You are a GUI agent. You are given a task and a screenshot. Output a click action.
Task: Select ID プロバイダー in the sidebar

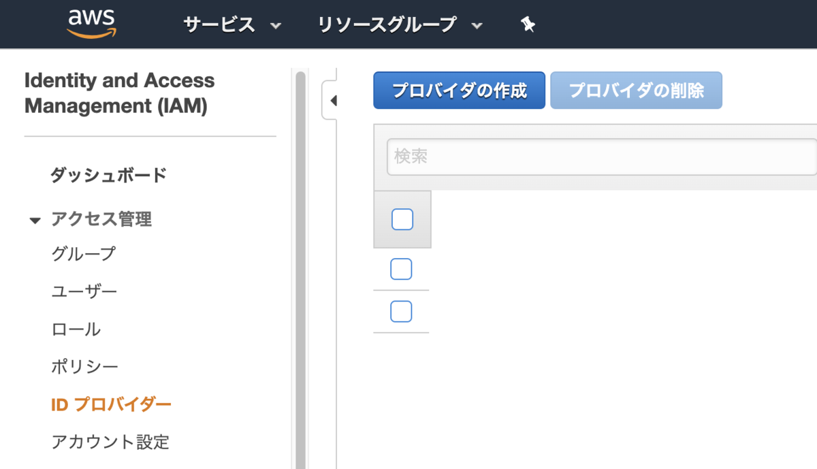tap(112, 405)
